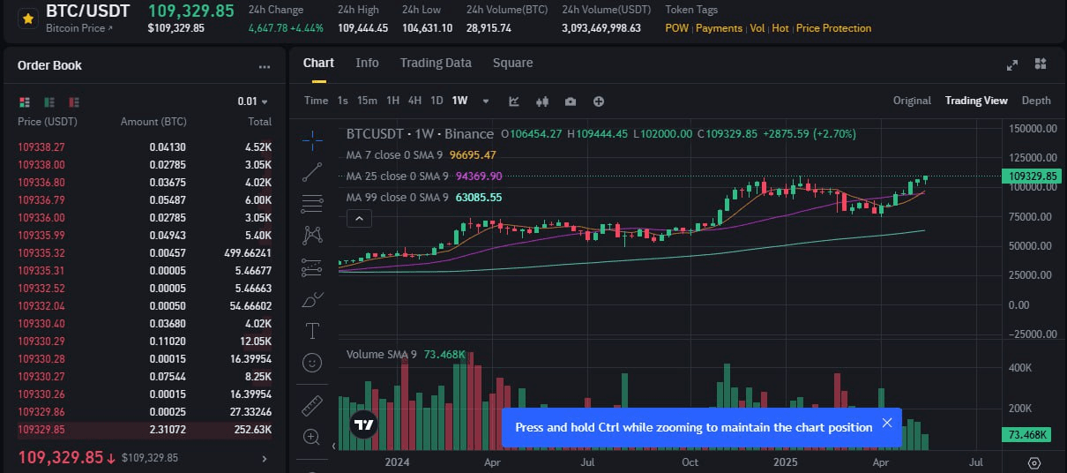Select the ruler measure tool
This screenshot has width=1067, height=473.
pos(312,405)
